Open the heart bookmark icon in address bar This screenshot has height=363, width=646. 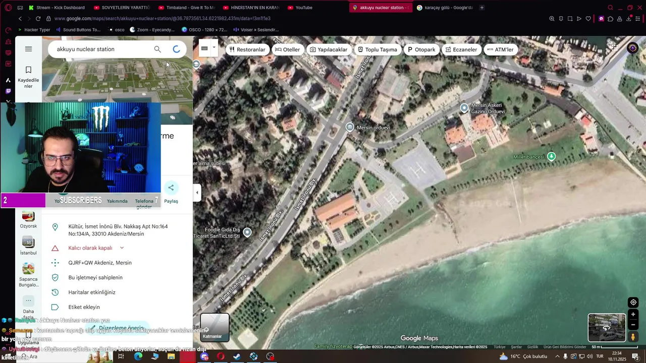coord(588,19)
